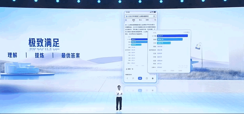
Task: Click the 极致满足 slide headline
Action: 44,43
